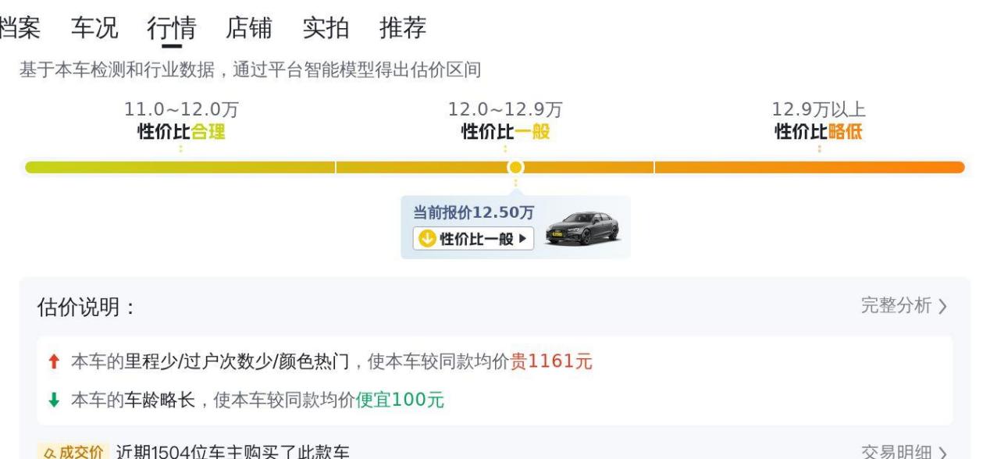This screenshot has width=990, height=459.
Task: Click the red up arrow icon
Action: [53, 361]
